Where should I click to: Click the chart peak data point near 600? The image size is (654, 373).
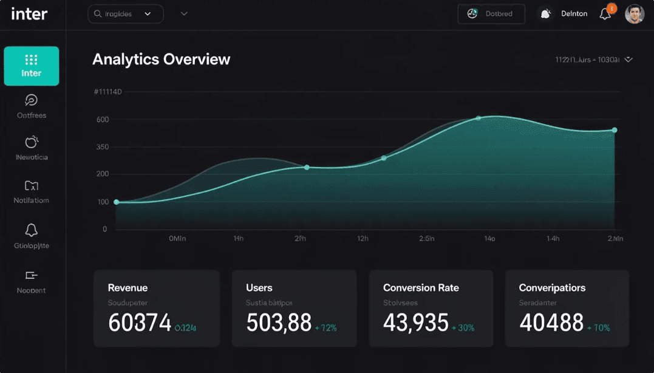point(479,118)
